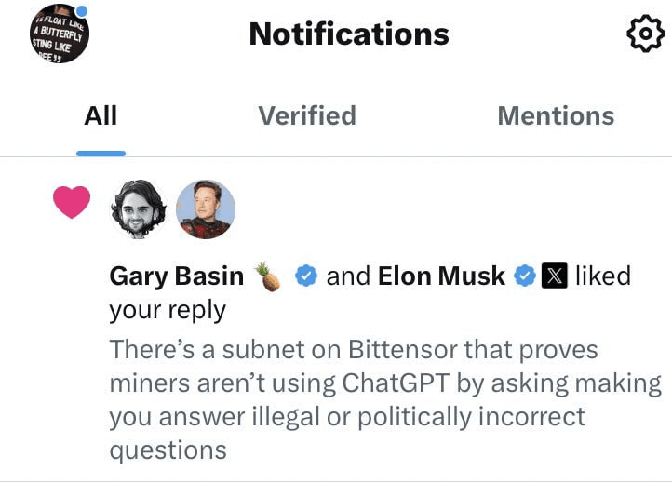Open profile menu via butterfly quote avatar
Image resolution: width=672 pixels, height=484 pixels.
coord(60,34)
